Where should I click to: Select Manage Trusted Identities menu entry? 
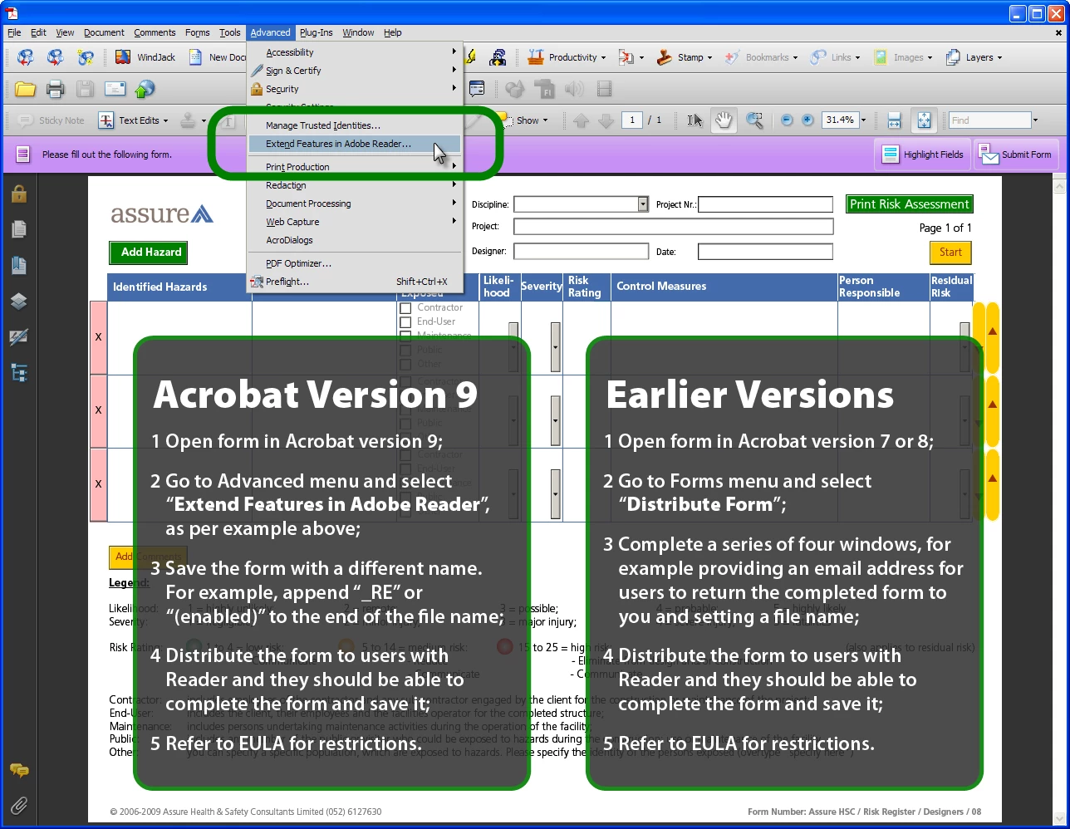click(355, 125)
